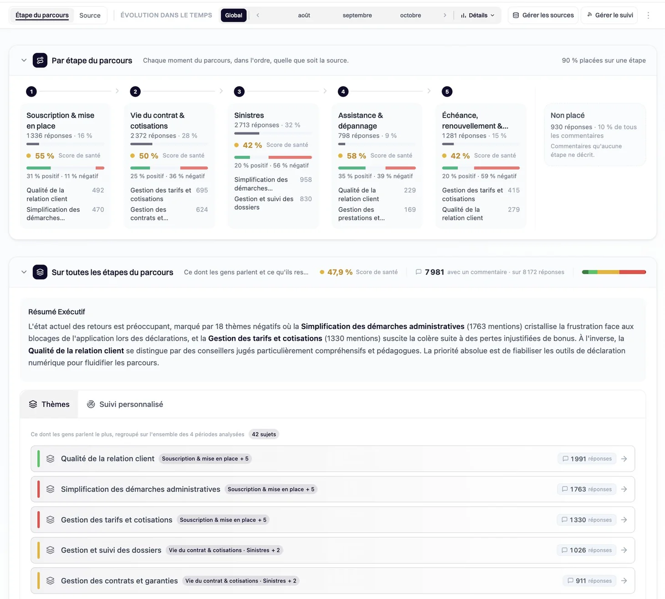Viewport: 665px width, 599px height.
Task: Open the 'Suivi personnalisé' tab
Action: 125,404
